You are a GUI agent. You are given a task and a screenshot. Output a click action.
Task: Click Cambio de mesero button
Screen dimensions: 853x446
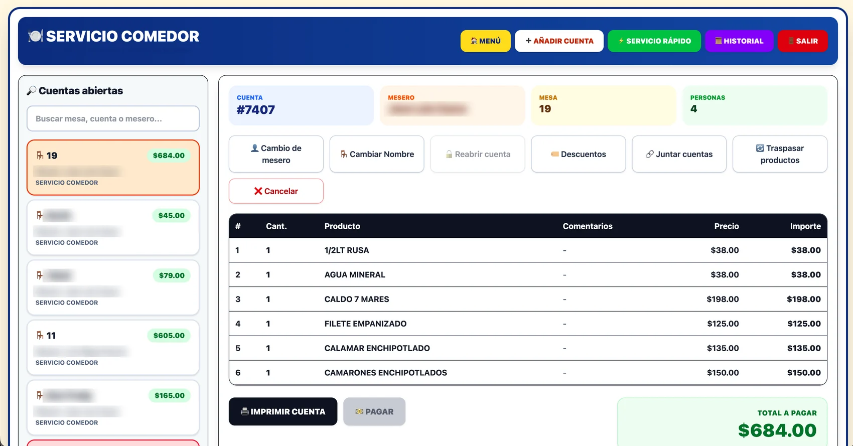(x=276, y=154)
